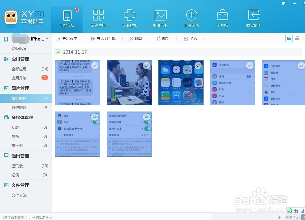Screen dimensions: 305x220
Task: Open the 越狱助手 tab
Action: tap(254, 19)
